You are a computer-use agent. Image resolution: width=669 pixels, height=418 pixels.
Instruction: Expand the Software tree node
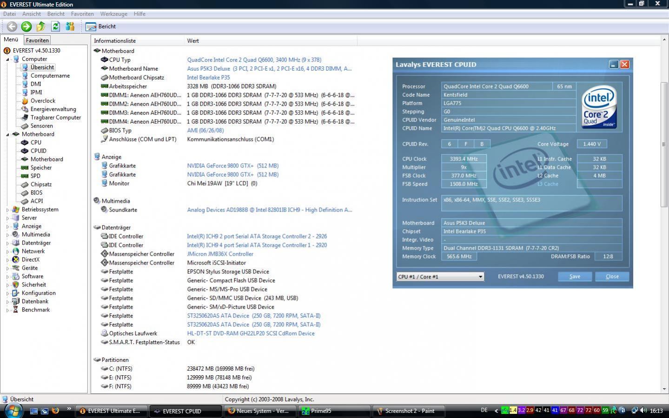tap(8, 277)
